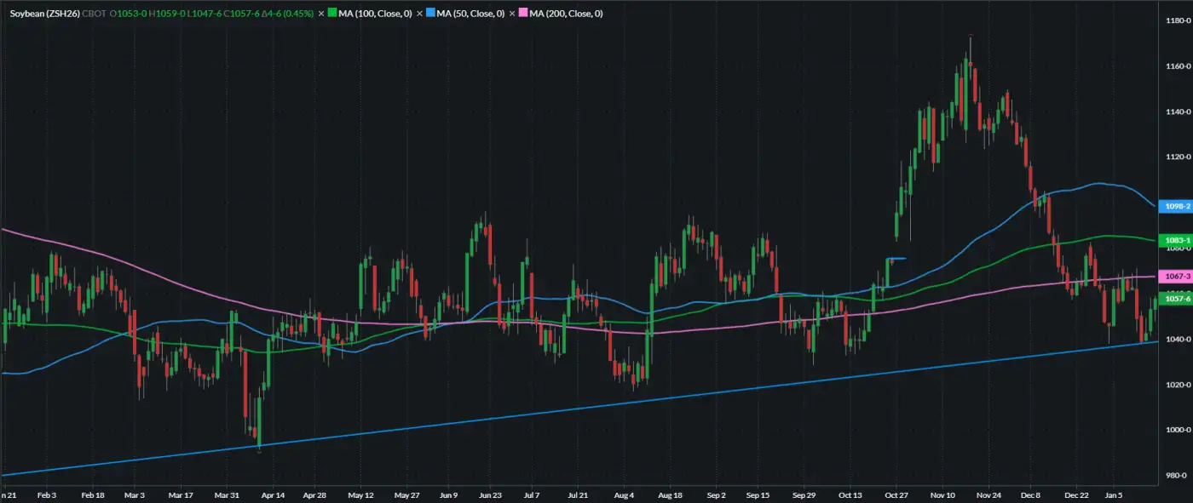The image size is (1193, 503).
Task: Select the pink 1067-3 price tag
Action: tap(1177, 277)
